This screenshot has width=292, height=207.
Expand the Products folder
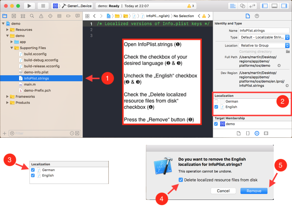(x=7, y=103)
